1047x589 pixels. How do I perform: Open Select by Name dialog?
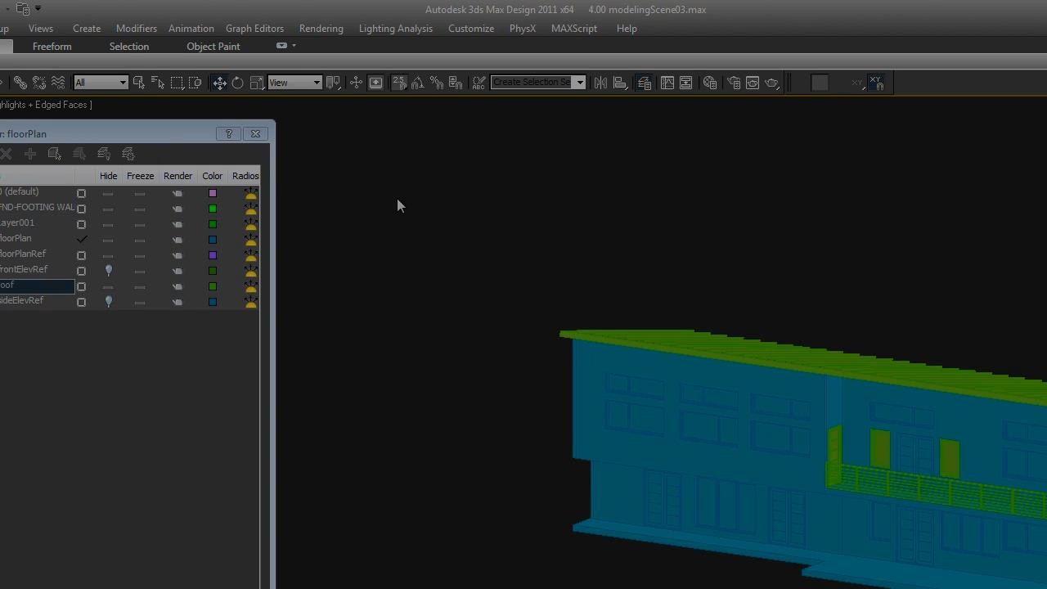pyautogui.click(x=158, y=83)
